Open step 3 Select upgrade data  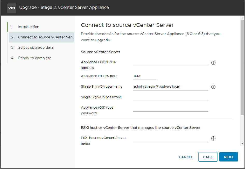click(x=36, y=47)
